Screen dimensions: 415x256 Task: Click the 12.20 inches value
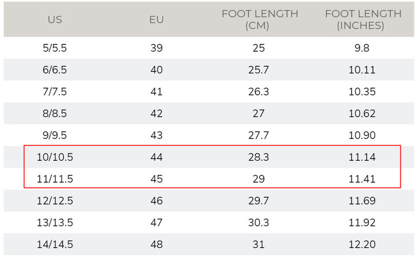coord(362,244)
